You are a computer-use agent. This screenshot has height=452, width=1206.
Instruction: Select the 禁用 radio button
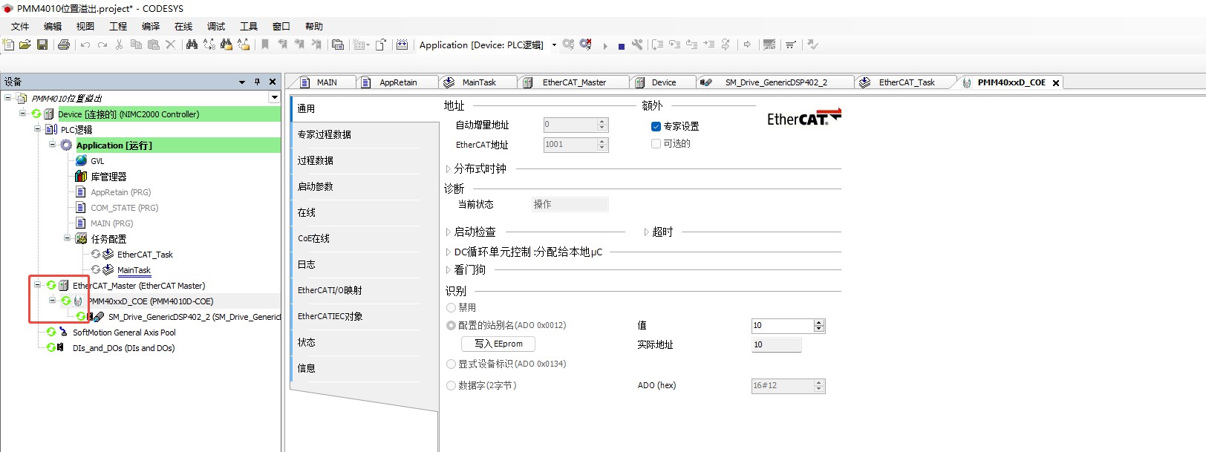click(x=451, y=307)
